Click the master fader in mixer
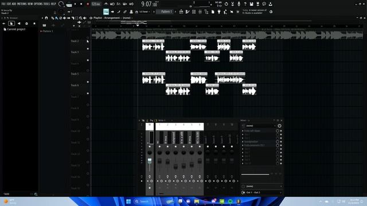The width and height of the screenshot is (367, 206). click(150, 161)
